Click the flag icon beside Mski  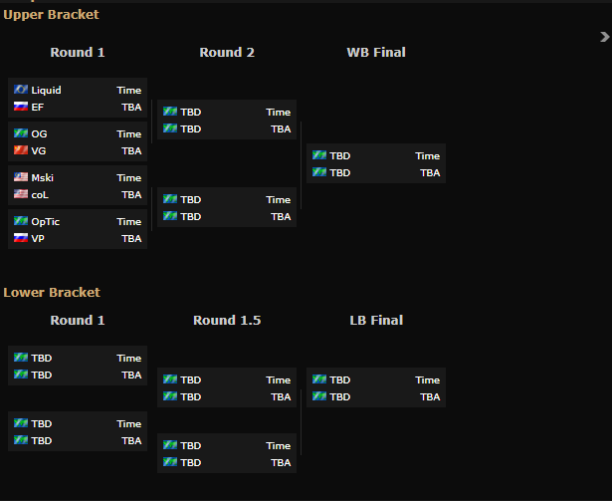coord(20,177)
